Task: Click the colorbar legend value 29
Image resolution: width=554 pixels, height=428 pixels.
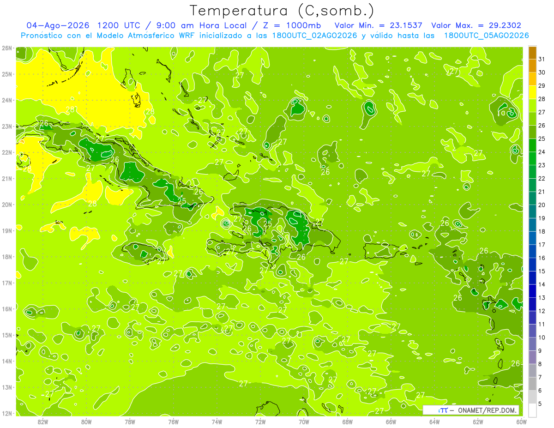Action: point(542,86)
